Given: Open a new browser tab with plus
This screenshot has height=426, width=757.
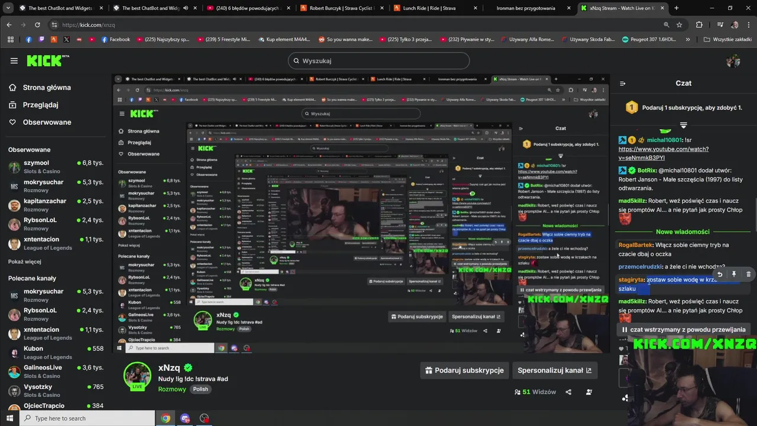Looking at the screenshot, I should point(677,8).
